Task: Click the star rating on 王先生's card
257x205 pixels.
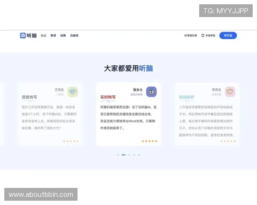Action: pyautogui.click(x=71, y=141)
